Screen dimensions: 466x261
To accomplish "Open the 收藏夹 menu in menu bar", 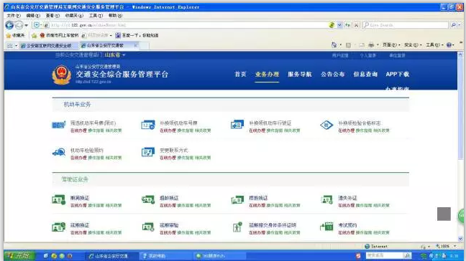I will [74, 15].
